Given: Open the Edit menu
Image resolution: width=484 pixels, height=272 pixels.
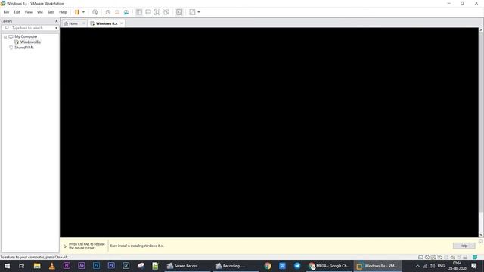Looking at the screenshot, I should point(17,12).
